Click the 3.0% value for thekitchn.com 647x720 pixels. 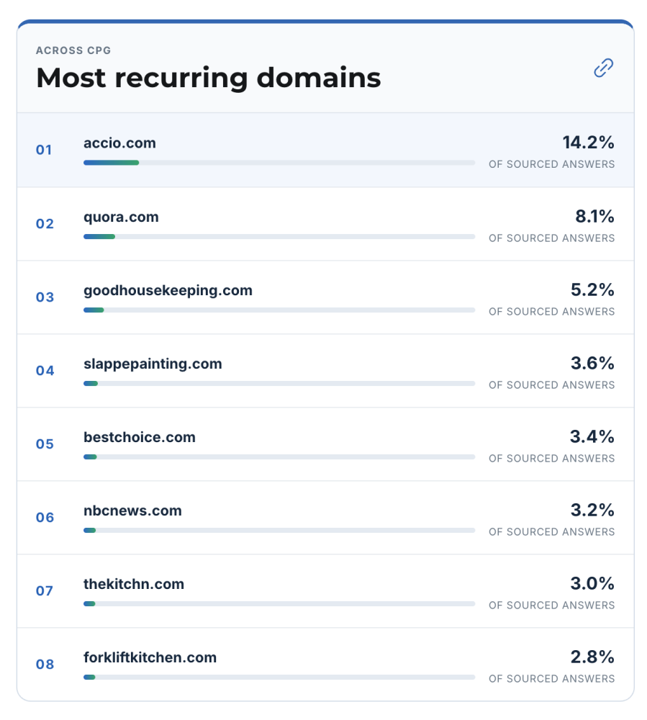[593, 584]
